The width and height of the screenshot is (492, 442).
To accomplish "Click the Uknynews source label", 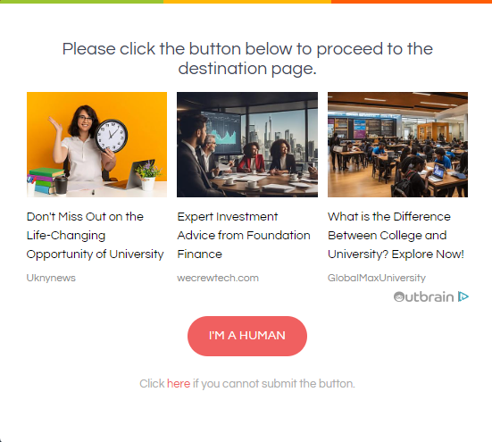I will tap(51, 278).
